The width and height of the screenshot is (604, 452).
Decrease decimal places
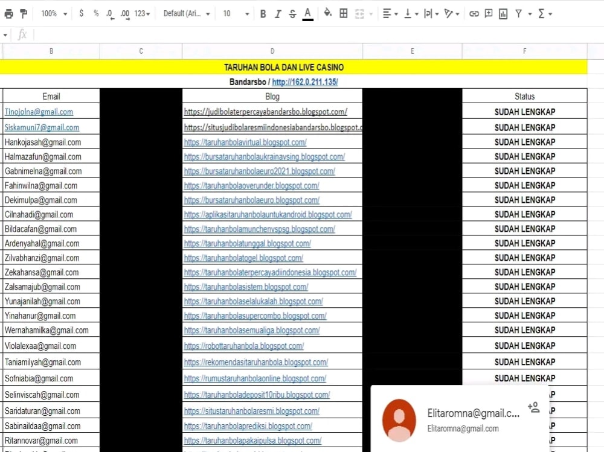(110, 14)
